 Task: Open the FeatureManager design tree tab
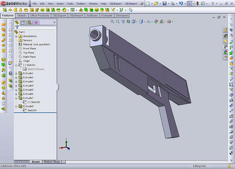(x=17, y=23)
